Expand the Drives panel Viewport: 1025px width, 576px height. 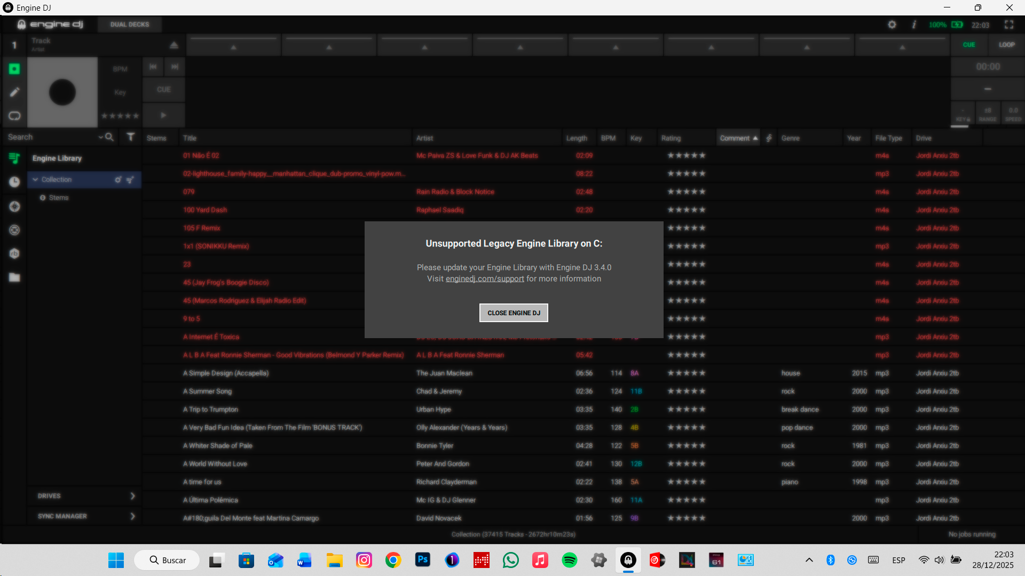tap(85, 496)
